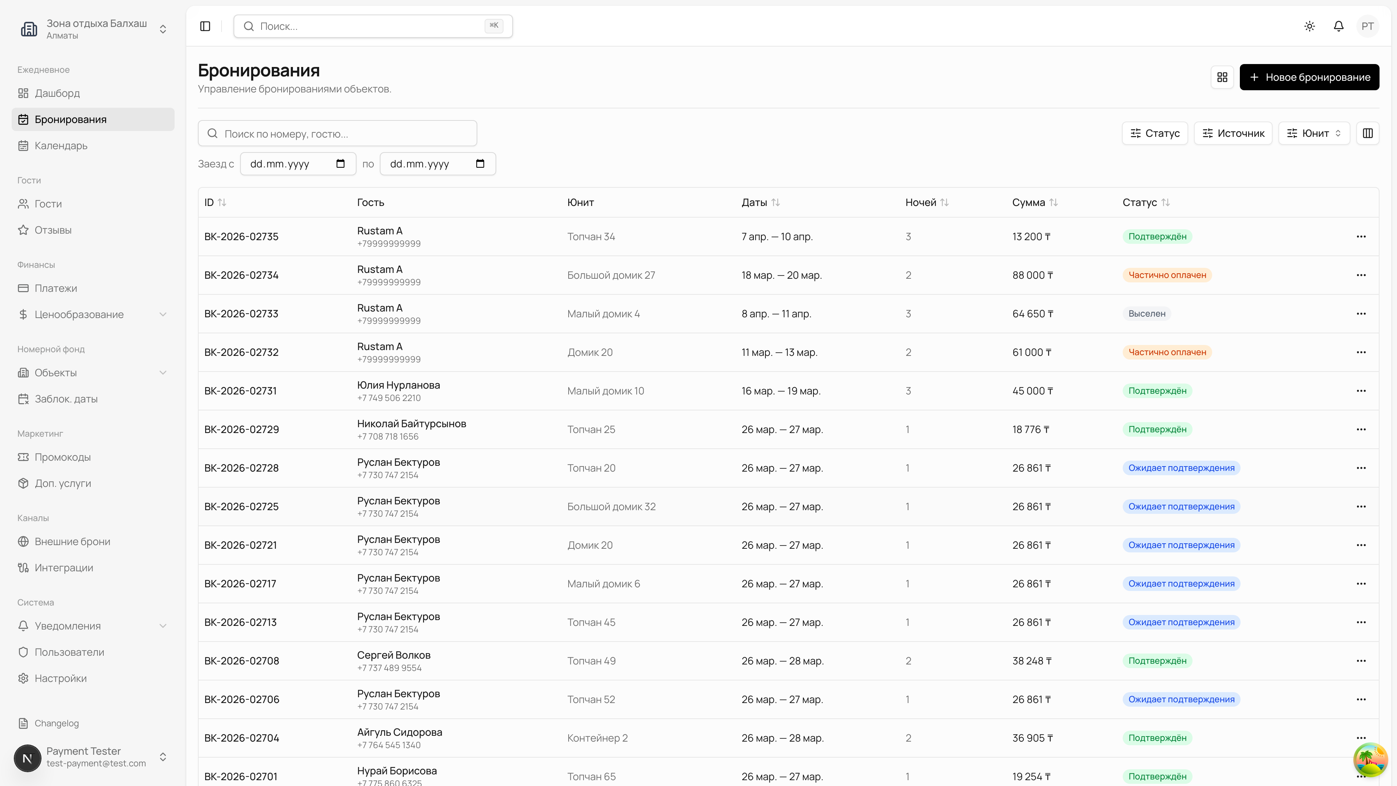
Task: Open column visibility settings icon
Action: click(x=1368, y=134)
